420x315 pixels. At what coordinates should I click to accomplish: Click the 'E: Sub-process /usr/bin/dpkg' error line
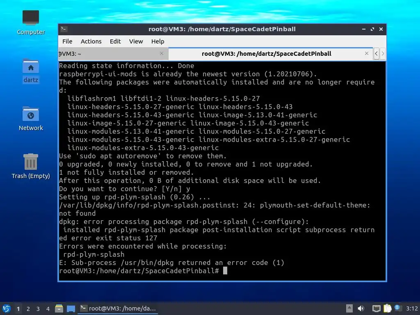click(171, 262)
